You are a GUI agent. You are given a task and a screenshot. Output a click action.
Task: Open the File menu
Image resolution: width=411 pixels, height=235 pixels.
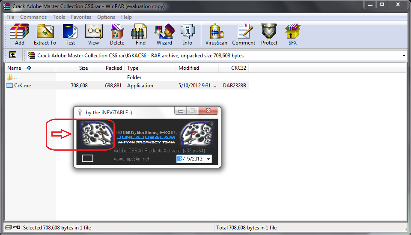click(x=10, y=17)
